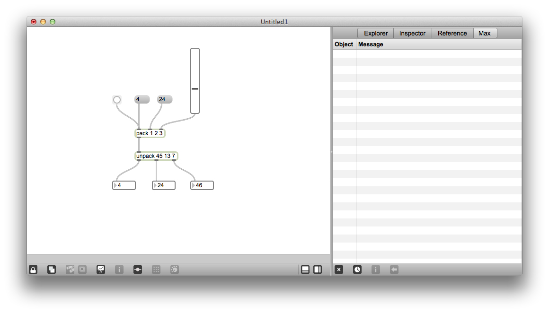Click the message box containing 4

[x=142, y=99]
